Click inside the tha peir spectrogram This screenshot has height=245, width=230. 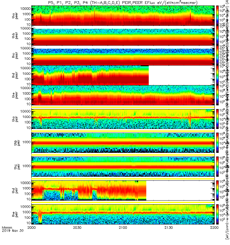[123, 119]
